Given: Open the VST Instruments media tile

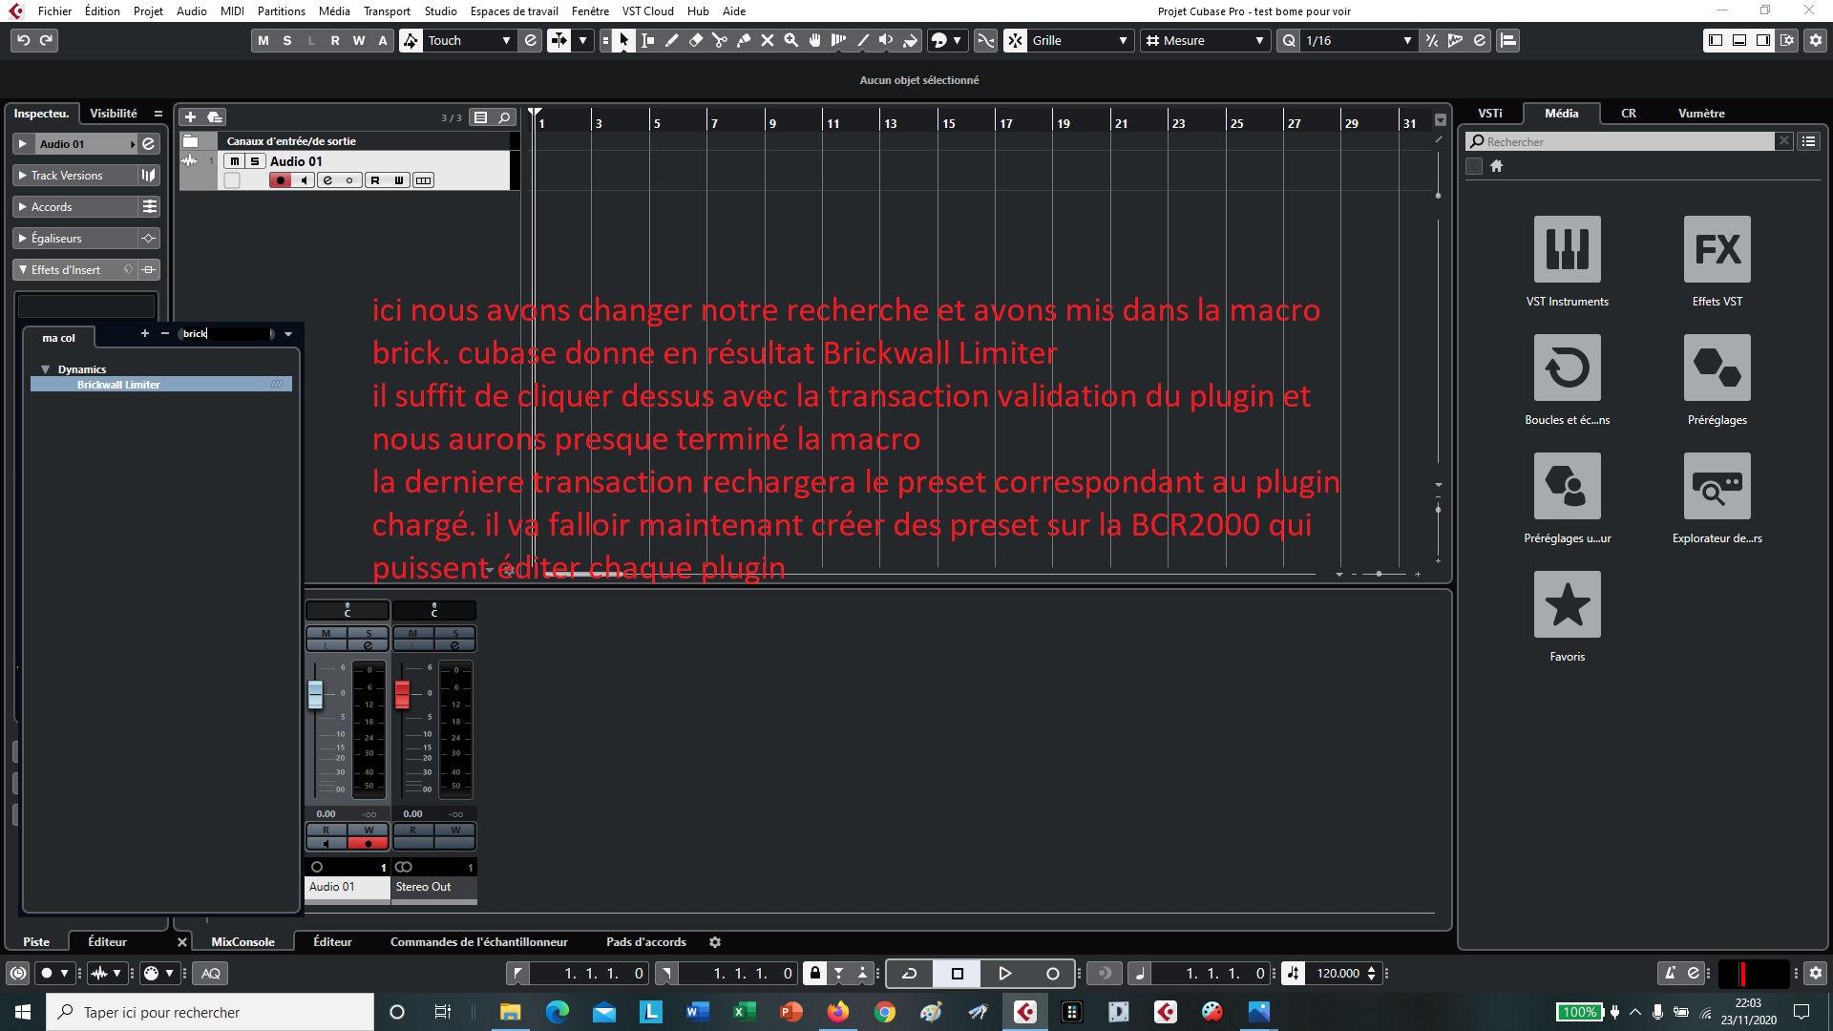Looking at the screenshot, I should point(1567,249).
